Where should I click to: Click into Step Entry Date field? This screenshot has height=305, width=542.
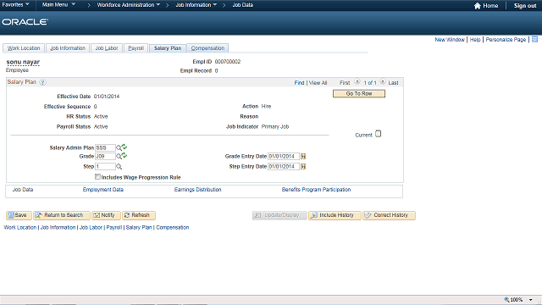(284, 166)
